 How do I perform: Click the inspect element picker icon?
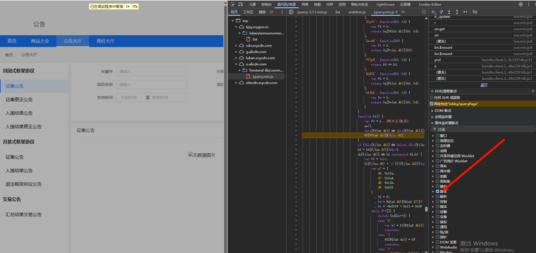click(232, 4)
